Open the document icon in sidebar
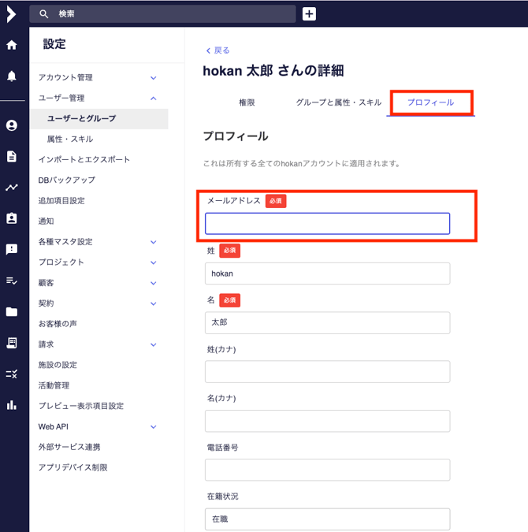 (12, 156)
